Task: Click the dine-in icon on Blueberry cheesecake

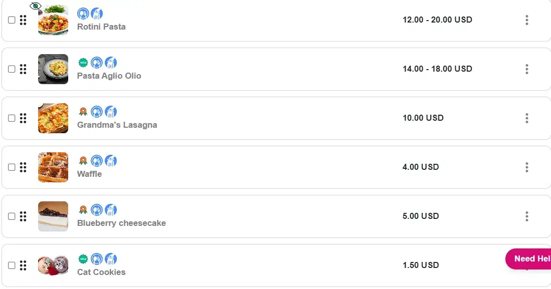Action: point(97,210)
